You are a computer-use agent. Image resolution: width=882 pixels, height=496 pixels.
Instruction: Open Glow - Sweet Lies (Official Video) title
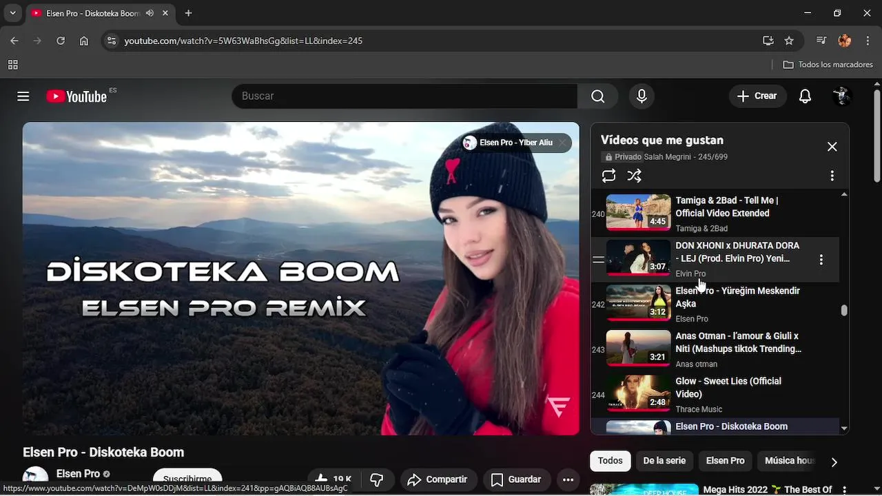tap(728, 388)
